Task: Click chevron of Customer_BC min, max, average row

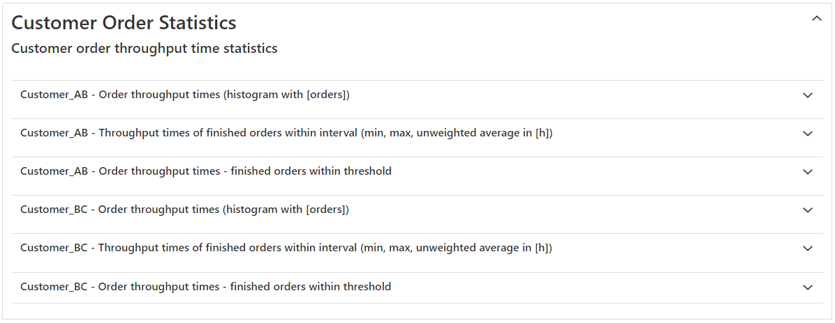Action: pyautogui.click(x=808, y=249)
